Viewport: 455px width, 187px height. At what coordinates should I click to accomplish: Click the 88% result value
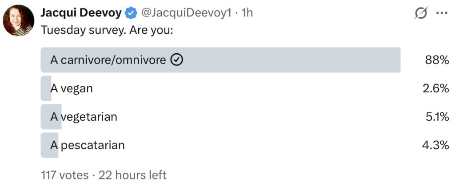(x=437, y=60)
